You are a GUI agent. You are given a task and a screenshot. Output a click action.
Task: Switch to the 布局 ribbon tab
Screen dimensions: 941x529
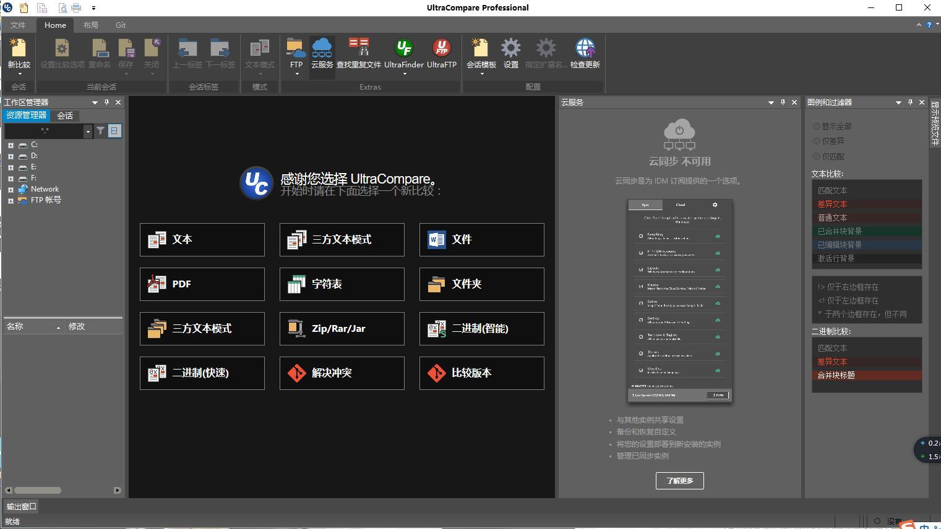point(90,25)
